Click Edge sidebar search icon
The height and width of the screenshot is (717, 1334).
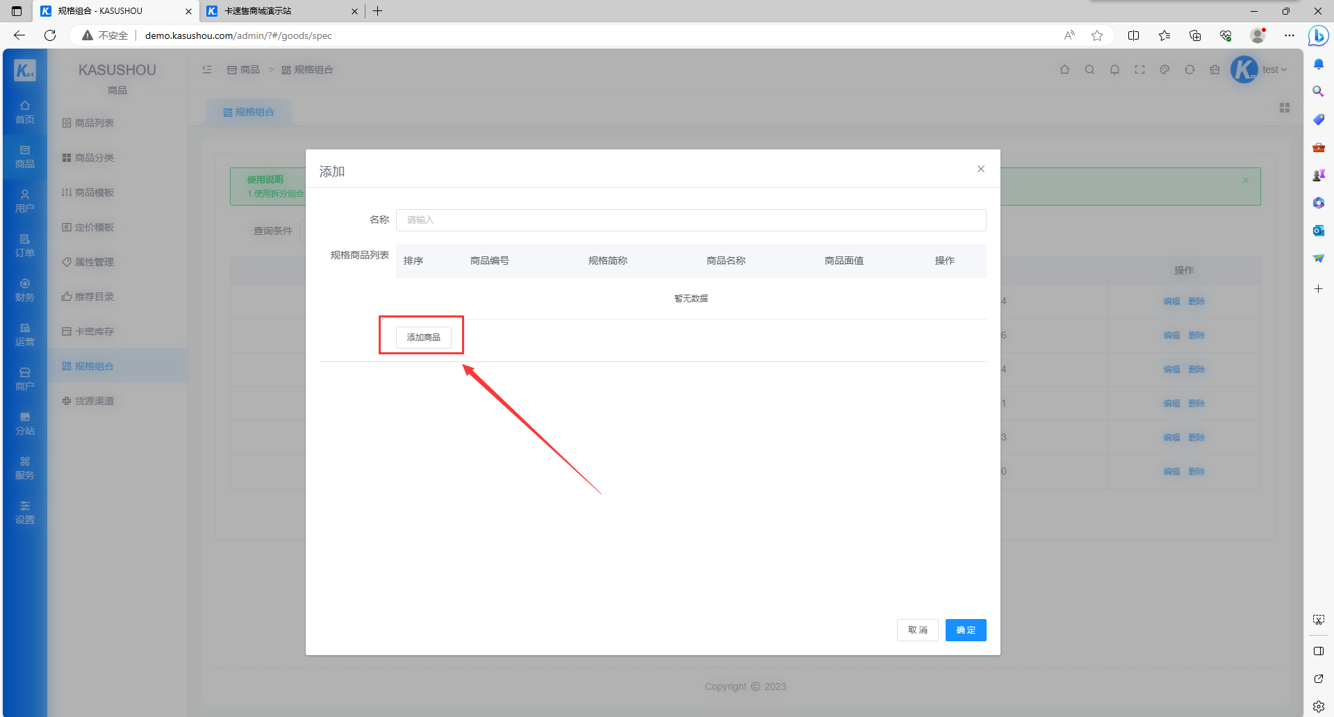tap(1319, 92)
